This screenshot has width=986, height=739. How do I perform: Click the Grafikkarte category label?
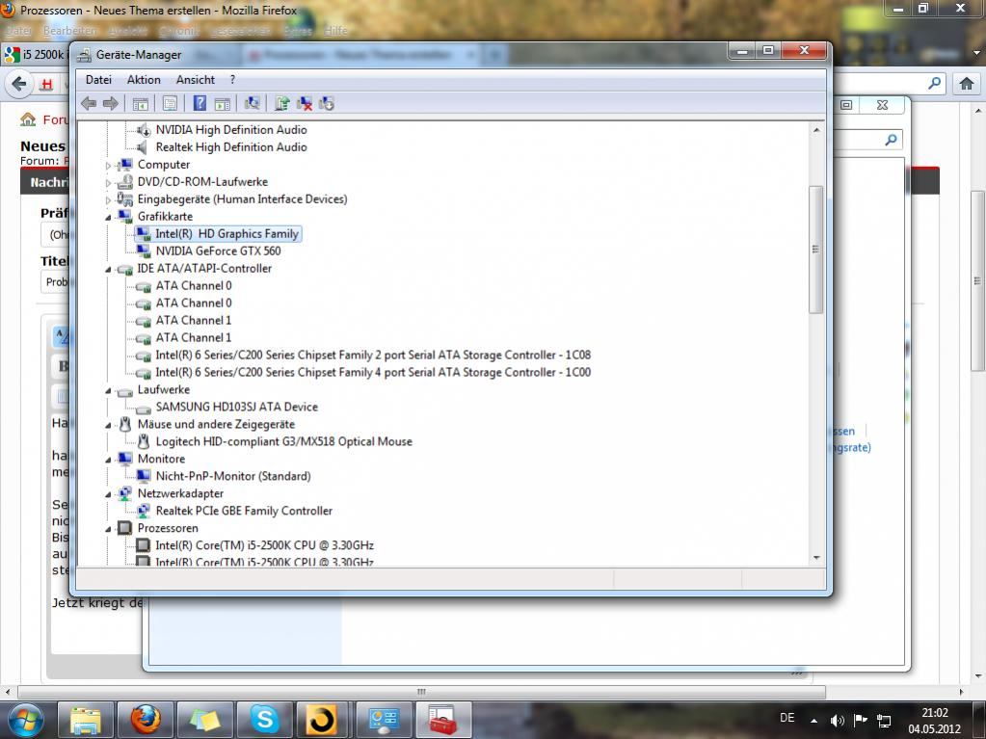tap(165, 216)
